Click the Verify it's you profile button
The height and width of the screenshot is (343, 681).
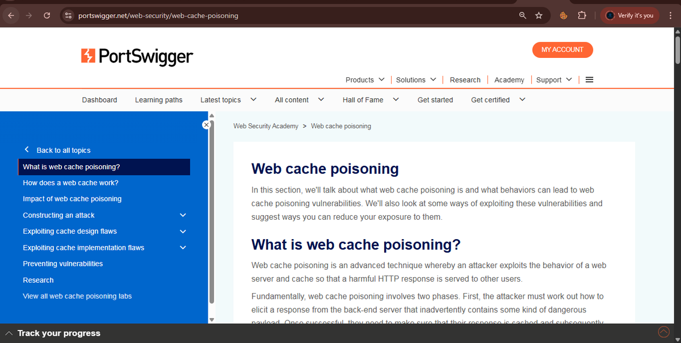click(x=630, y=15)
